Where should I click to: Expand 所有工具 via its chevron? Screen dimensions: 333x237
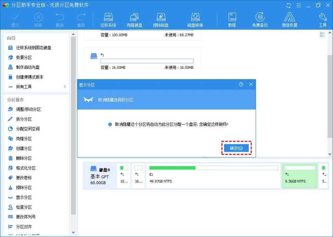[x=65, y=86]
